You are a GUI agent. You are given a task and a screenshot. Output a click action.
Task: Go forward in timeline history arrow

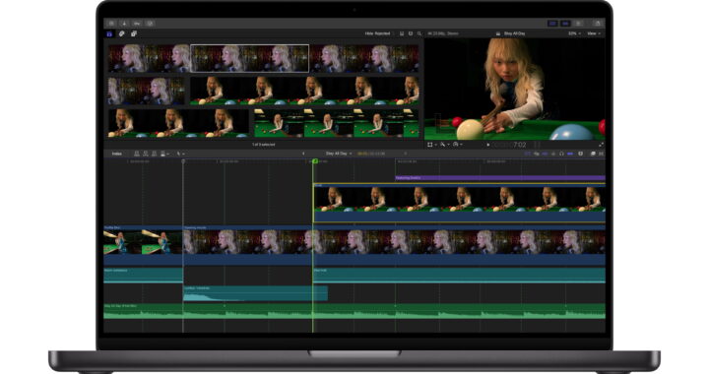point(405,154)
